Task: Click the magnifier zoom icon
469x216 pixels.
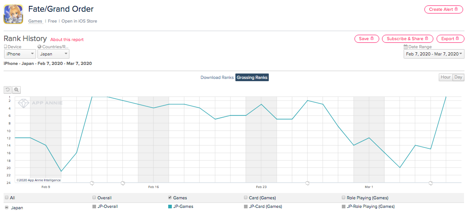Action: pyautogui.click(x=16, y=89)
